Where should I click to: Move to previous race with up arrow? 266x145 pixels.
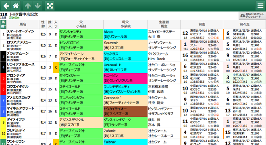click(28, 6)
